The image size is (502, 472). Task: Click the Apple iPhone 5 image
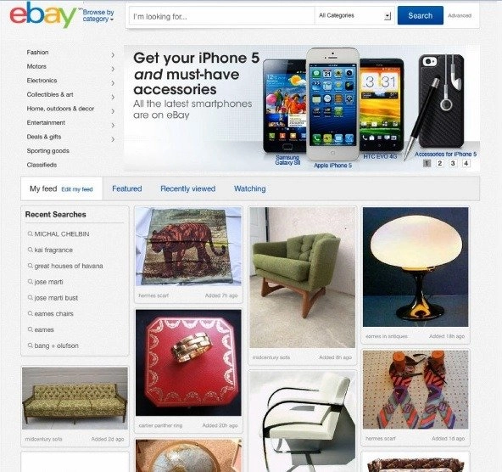coord(332,104)
